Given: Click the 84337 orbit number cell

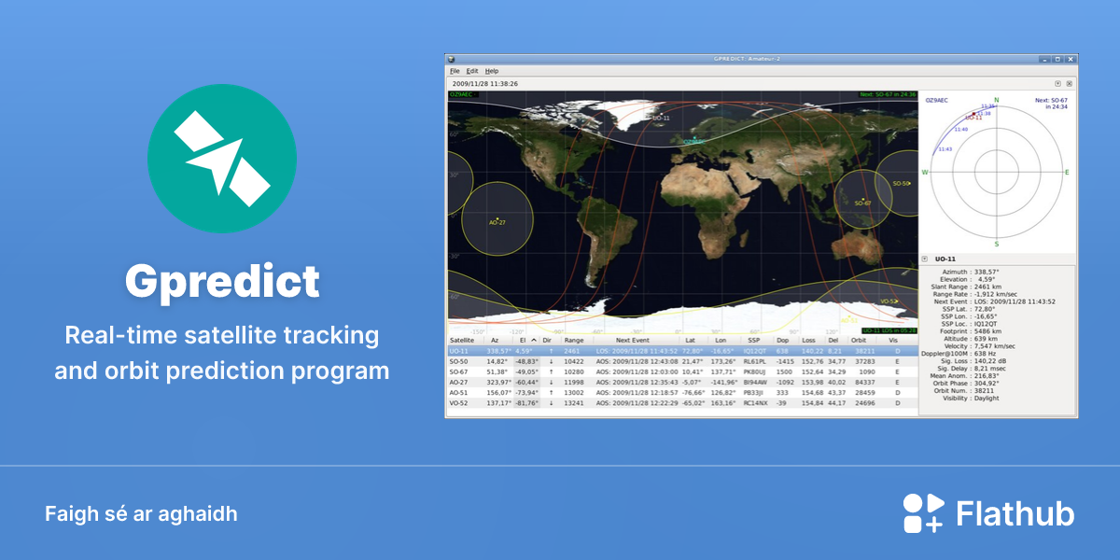Looking at the screenshot, I should [x=864, y=382].
